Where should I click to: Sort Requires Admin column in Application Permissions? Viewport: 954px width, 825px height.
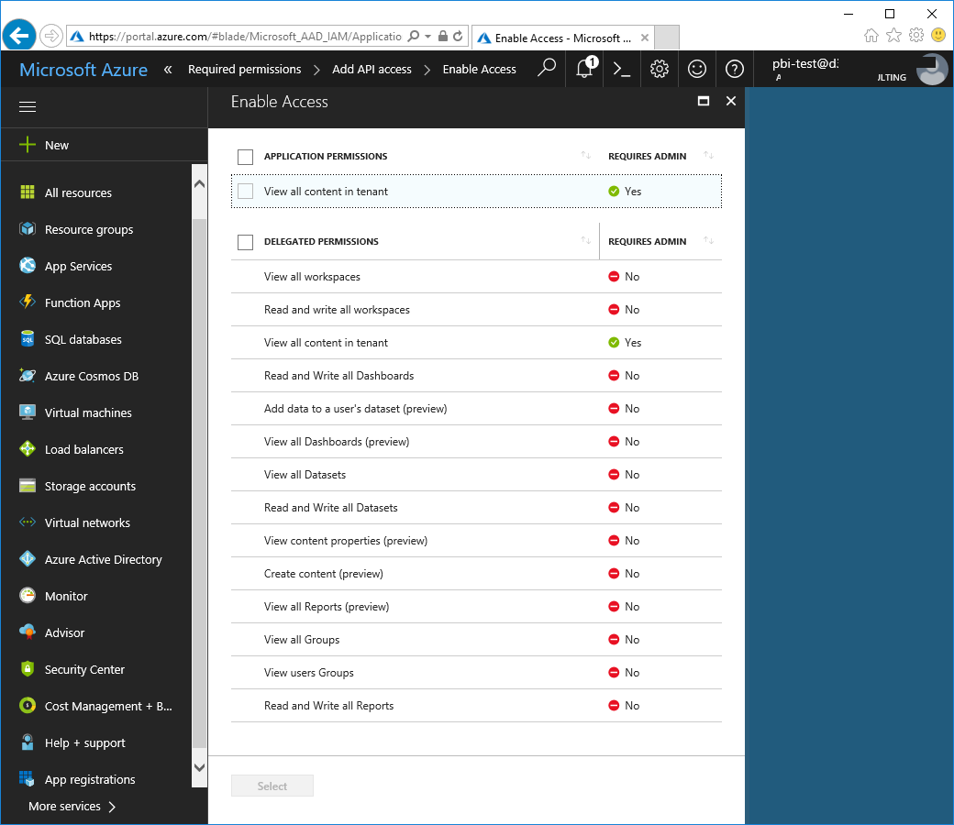(709, 155)
